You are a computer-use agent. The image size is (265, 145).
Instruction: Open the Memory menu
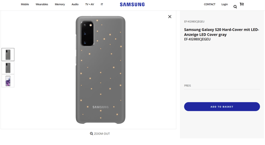pos(60,4)
